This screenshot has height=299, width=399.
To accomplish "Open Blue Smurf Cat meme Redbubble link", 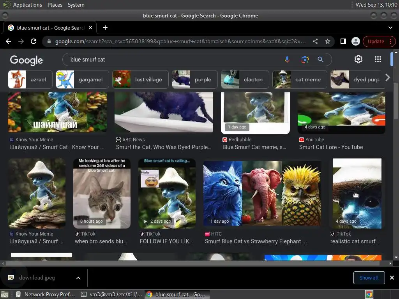I will coord(254,147).
